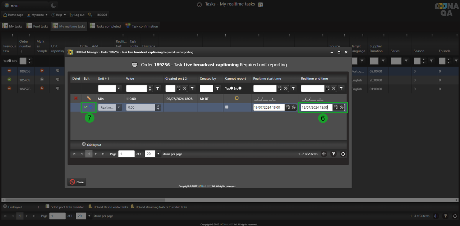Toggle dark mode moon icon
460x226 pixels.
pos(53,5)
